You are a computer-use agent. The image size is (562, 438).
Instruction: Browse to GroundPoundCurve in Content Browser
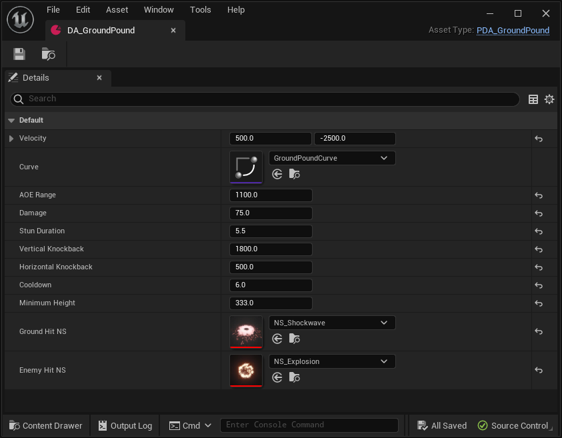[x=294, y=174]
